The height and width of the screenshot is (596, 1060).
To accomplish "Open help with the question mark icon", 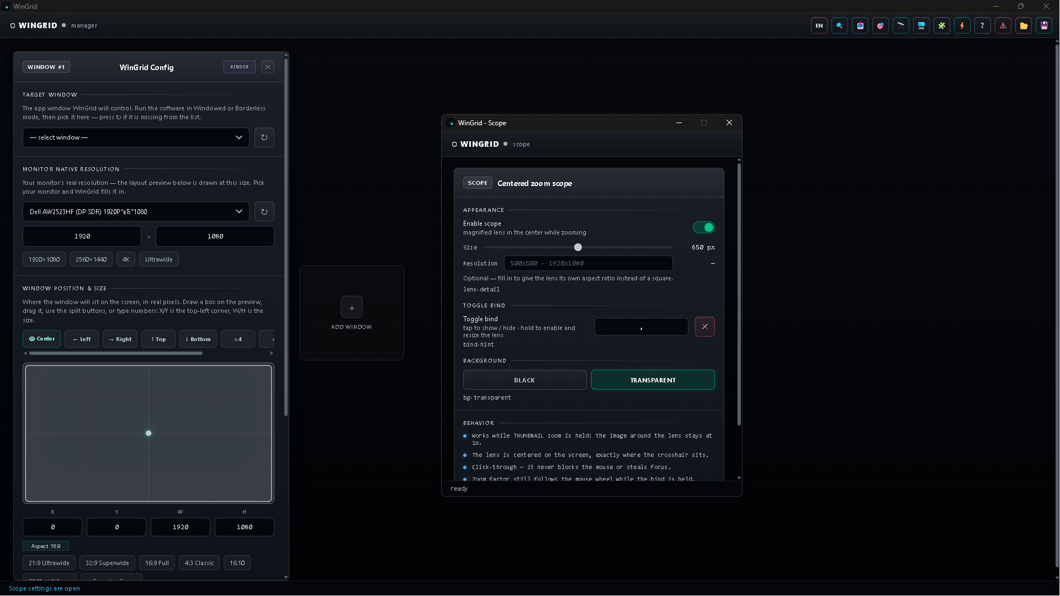I will [983, 25].
